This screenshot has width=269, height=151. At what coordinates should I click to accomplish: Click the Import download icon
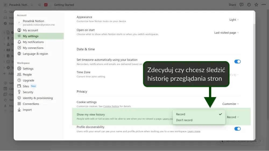tap(19, 110)
